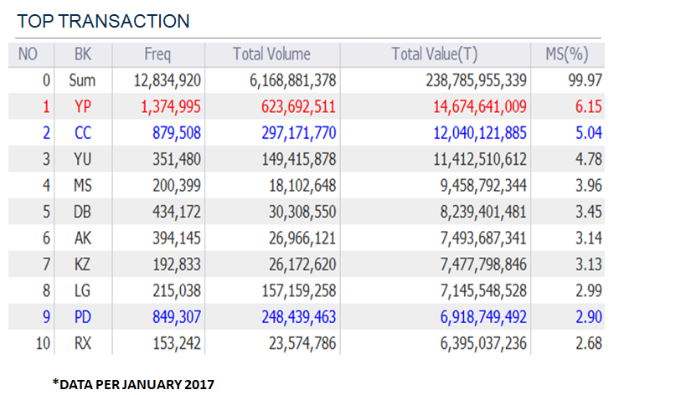Select broker RX in row 10

pos(83,343)
